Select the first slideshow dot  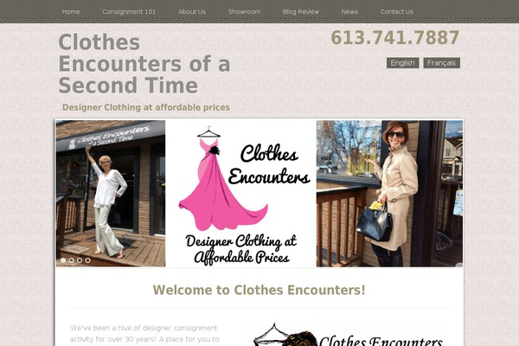[x=63, y=260]
